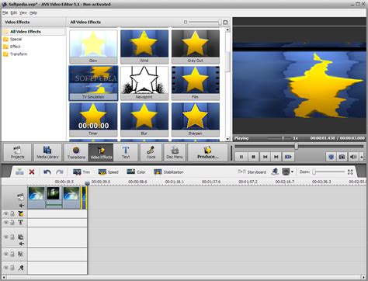Toggle visibility eye on the voice track
The image size is (368, 281).
coord(5,268)
